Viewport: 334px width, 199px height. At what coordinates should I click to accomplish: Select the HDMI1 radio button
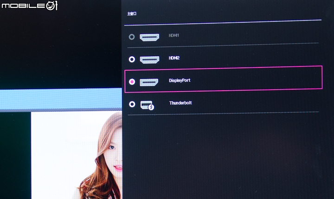point(132,37)
